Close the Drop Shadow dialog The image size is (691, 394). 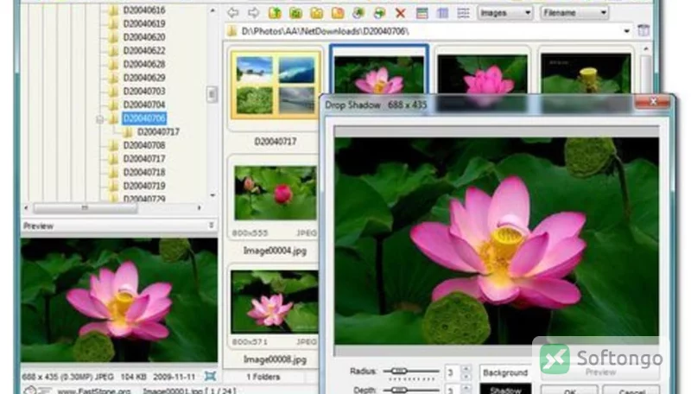[x=653, y=102]
